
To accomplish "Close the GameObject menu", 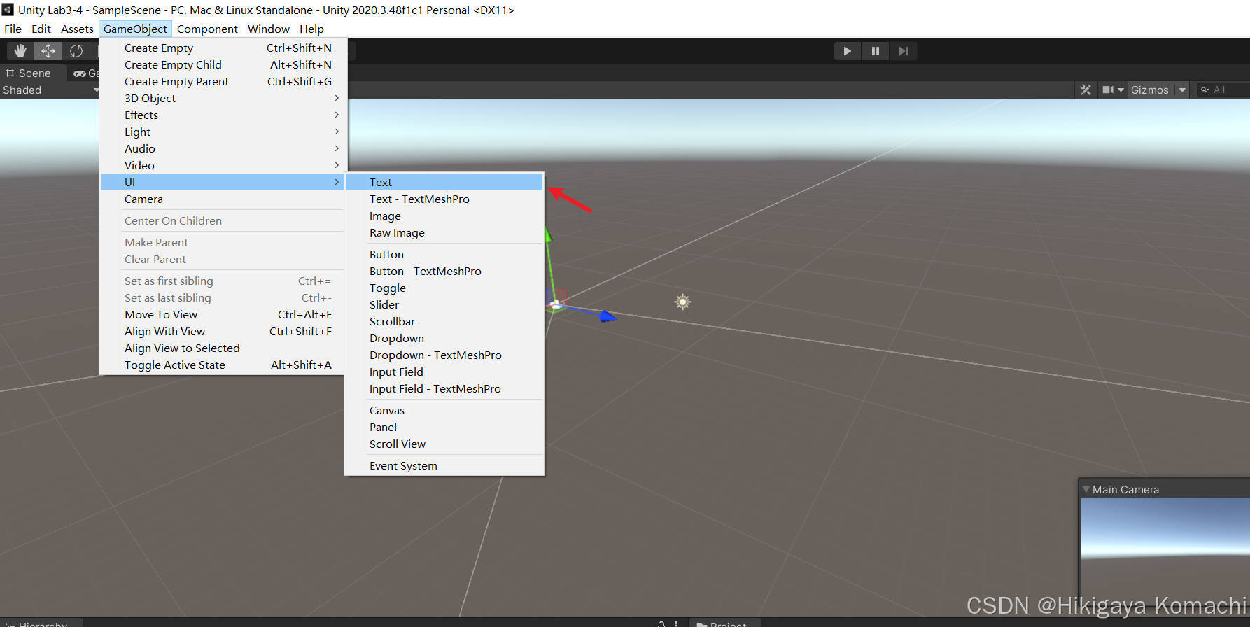I will pos(135,29).
